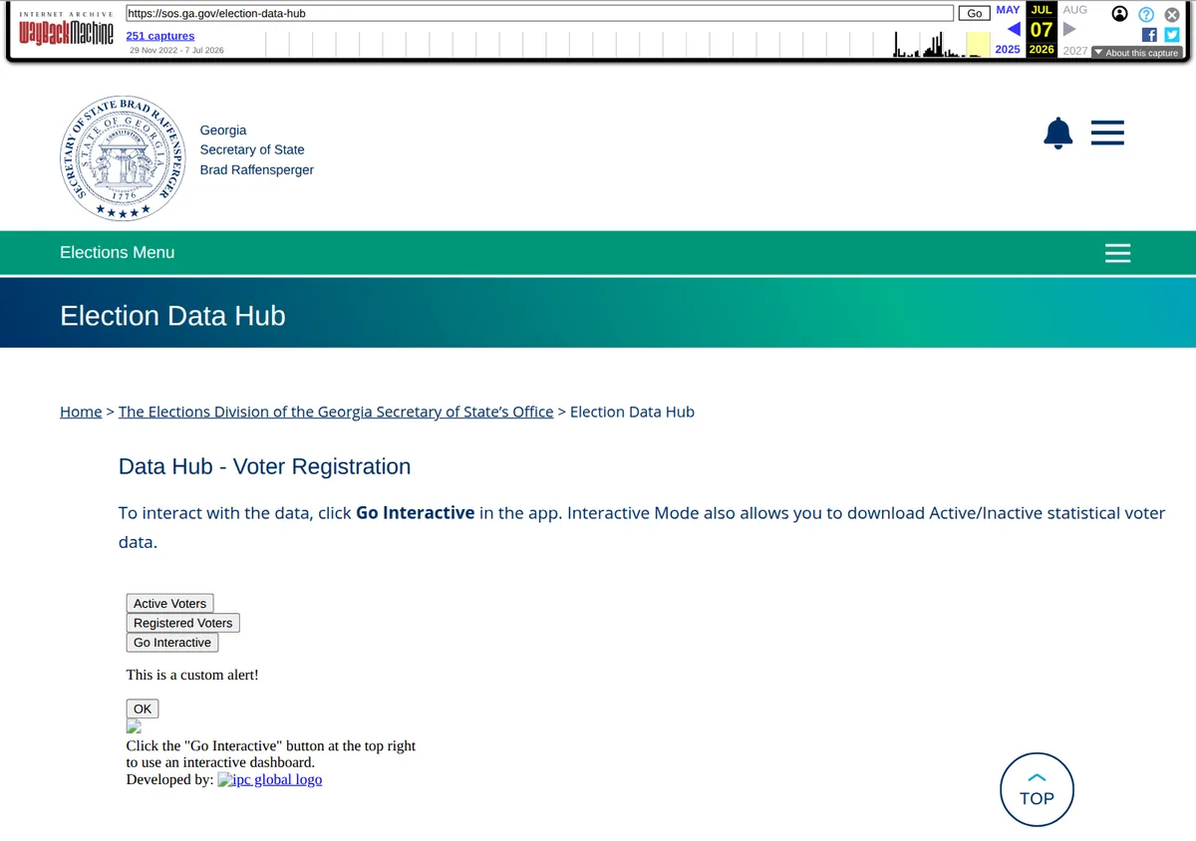Screen dimensions: 1196x841
Task: Click the Wayback Go button
Action: click(x=974, y=13)
